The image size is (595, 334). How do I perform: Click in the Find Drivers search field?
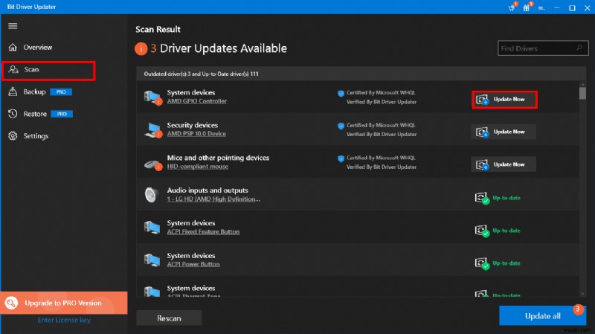click(x=543, y=48)
